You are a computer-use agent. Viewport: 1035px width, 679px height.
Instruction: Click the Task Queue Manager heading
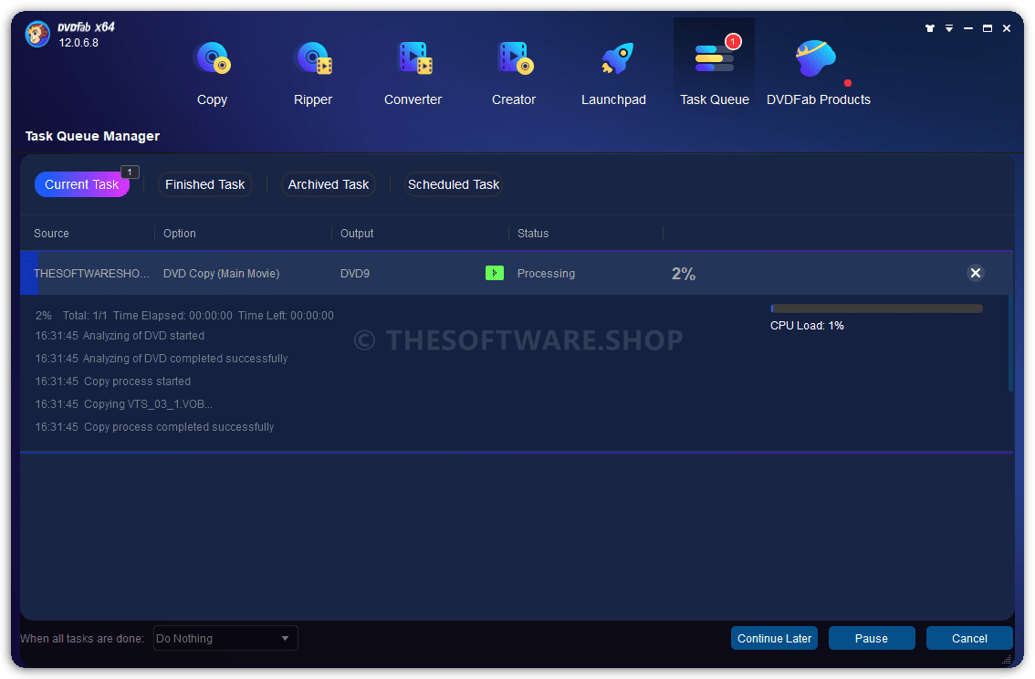[92, 136]
